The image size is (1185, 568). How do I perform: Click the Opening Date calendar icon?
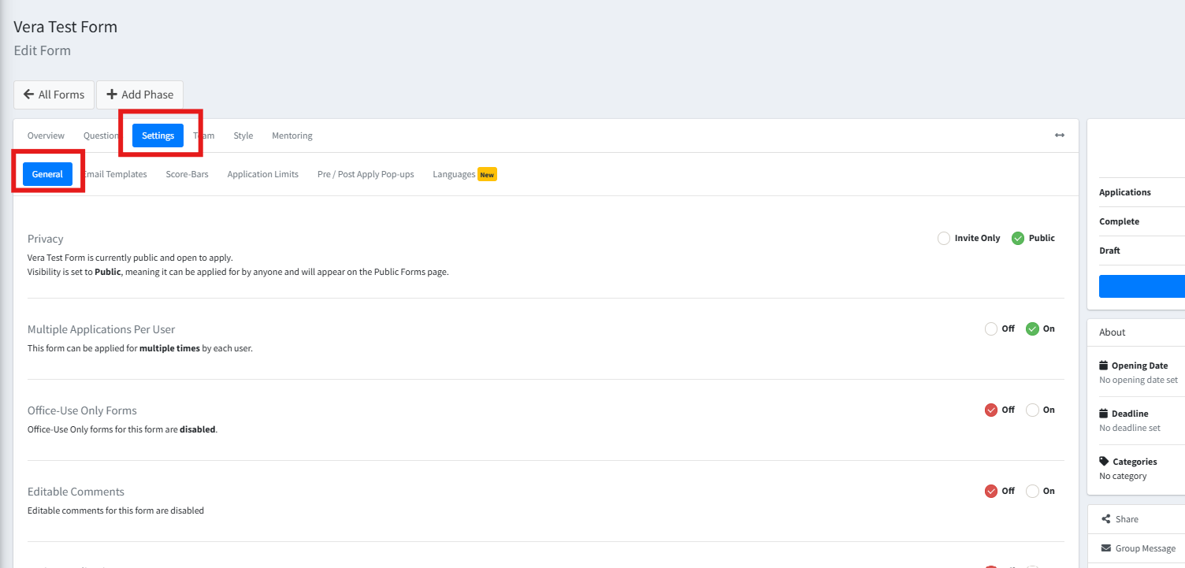(x=1104, y=366)
